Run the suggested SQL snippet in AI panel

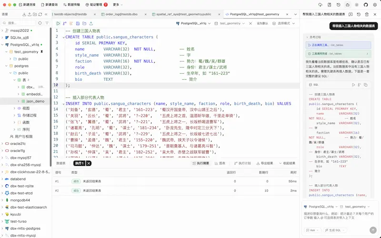tap(353, 85)
